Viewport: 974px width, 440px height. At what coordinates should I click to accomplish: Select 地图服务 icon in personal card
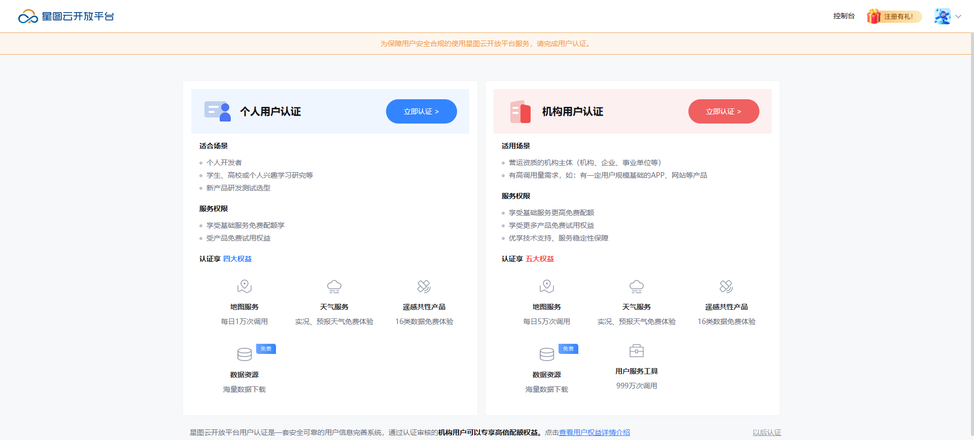[x=245, y=287]
